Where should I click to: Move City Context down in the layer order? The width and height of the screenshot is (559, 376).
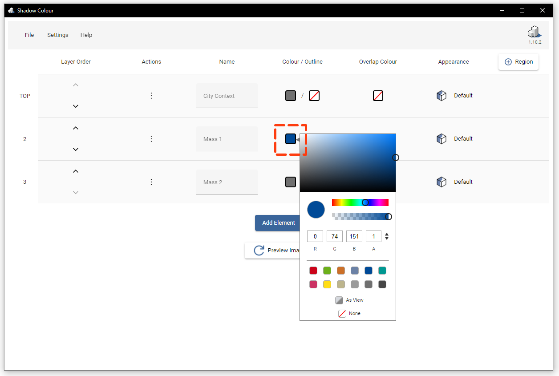pos(76,106)
